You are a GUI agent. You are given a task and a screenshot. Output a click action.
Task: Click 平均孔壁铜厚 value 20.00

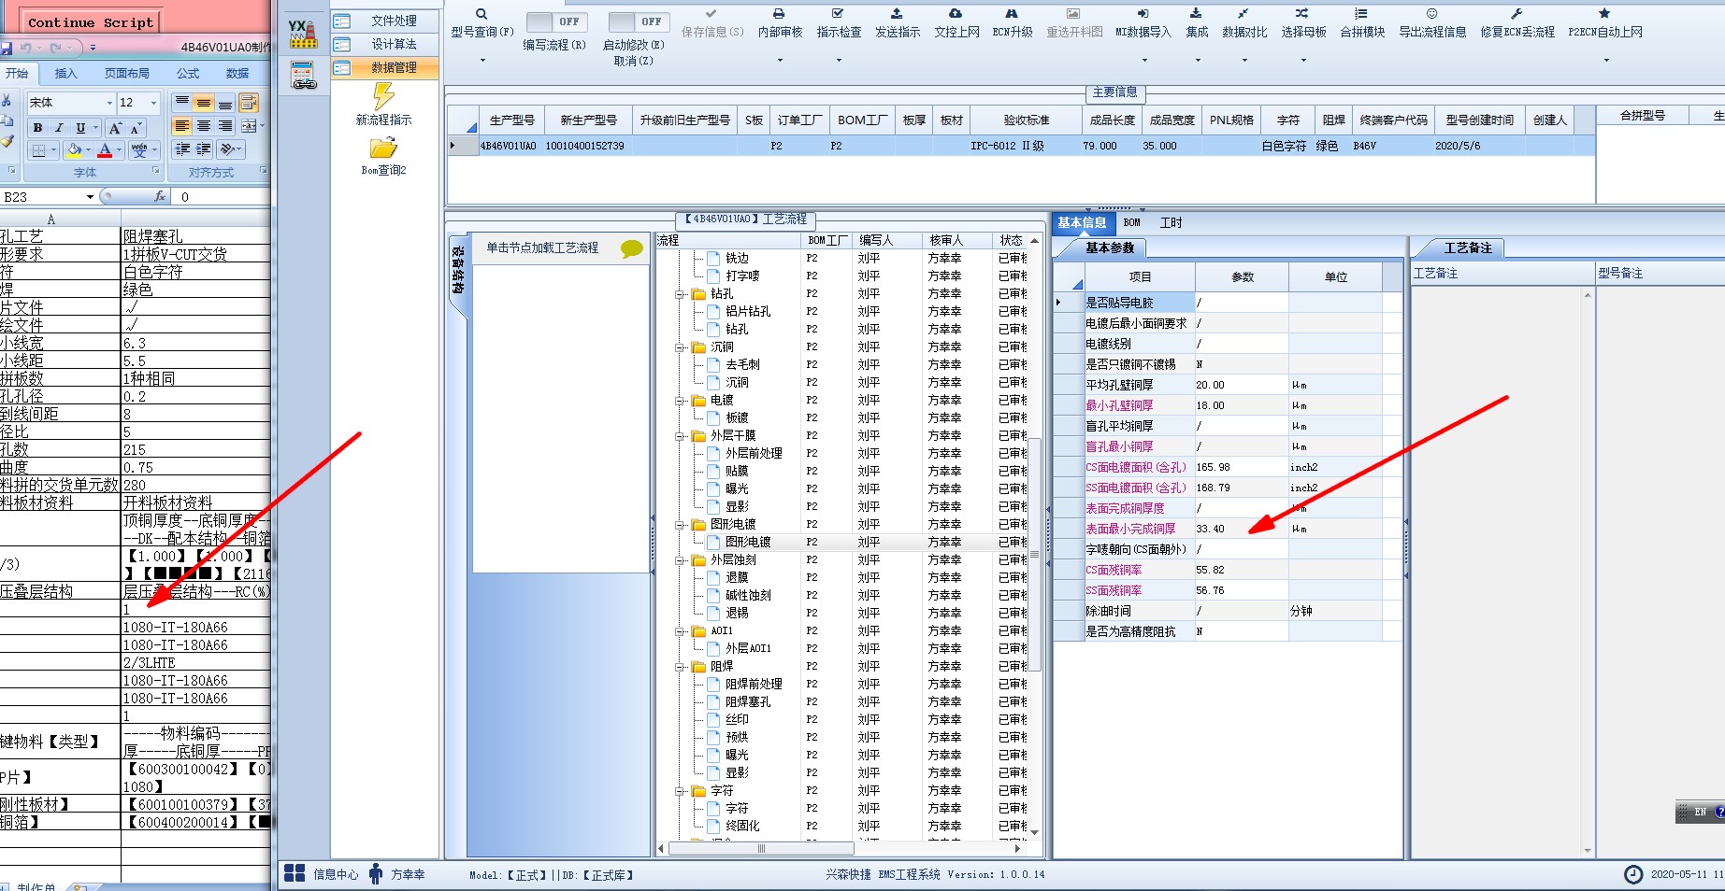[1242, 385]
